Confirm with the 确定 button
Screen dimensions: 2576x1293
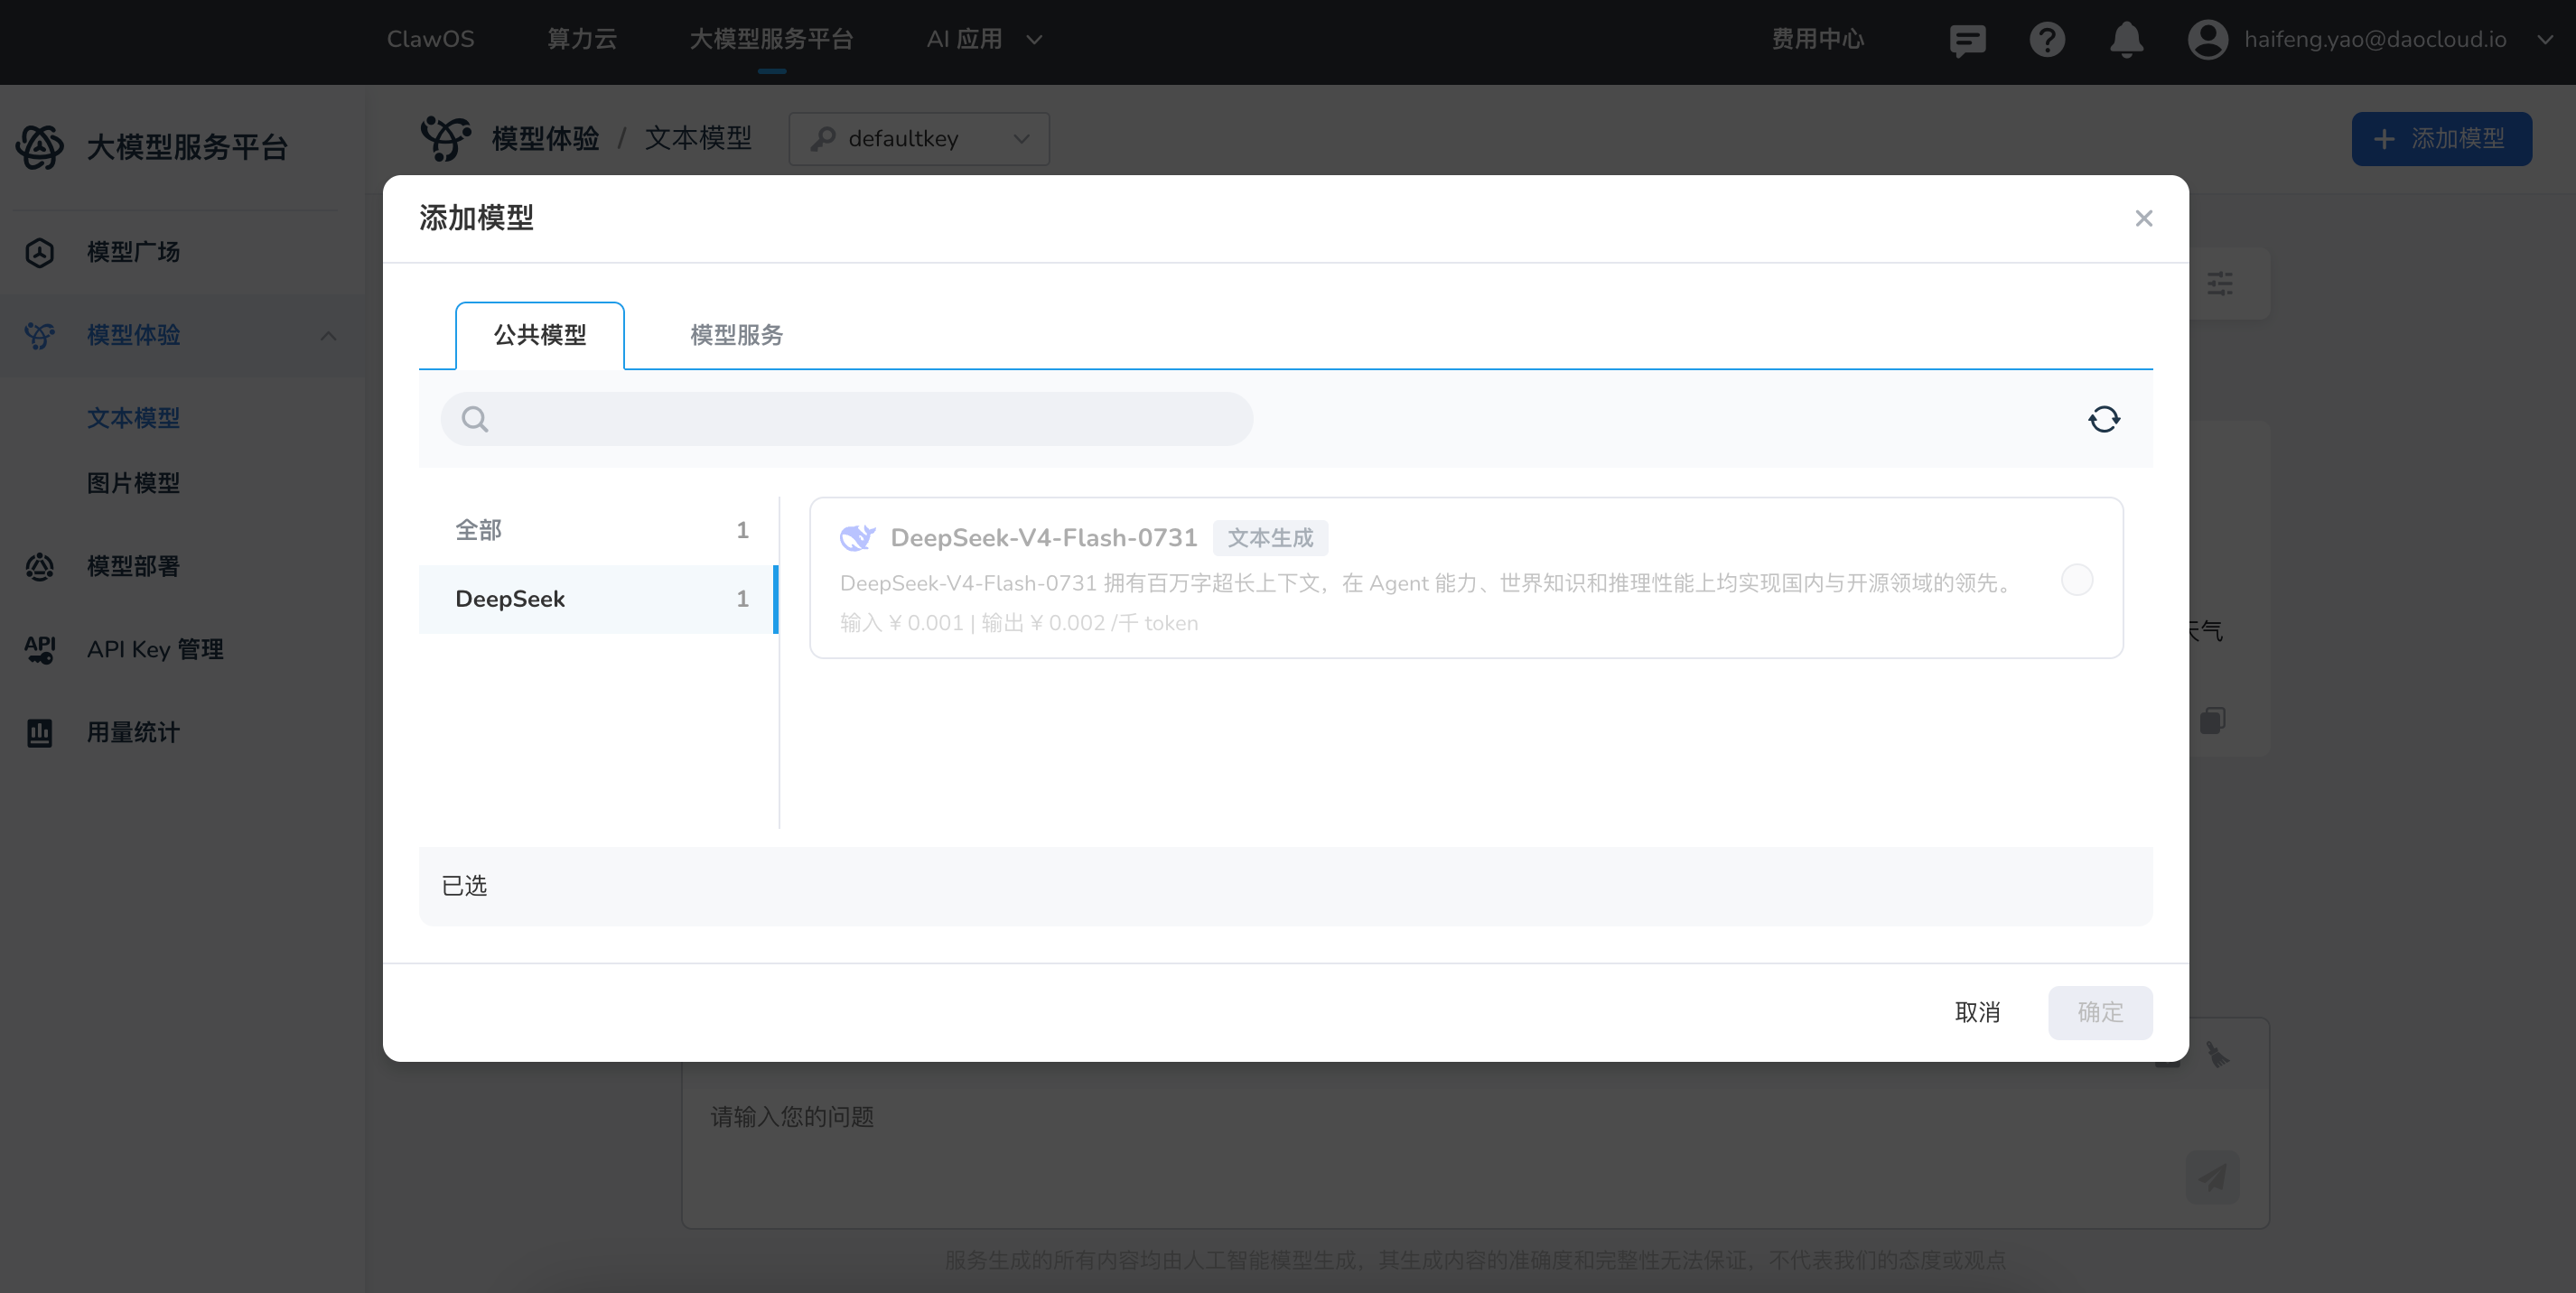pyautogui.click(x=2100, y=1012)
